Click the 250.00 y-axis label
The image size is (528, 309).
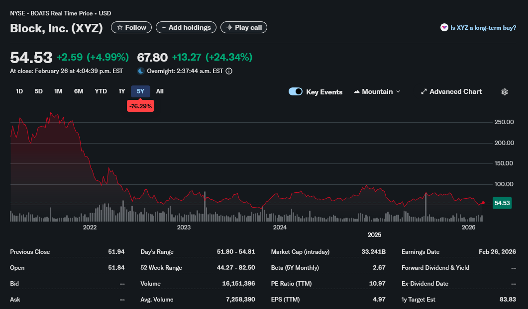click(504, 122)
